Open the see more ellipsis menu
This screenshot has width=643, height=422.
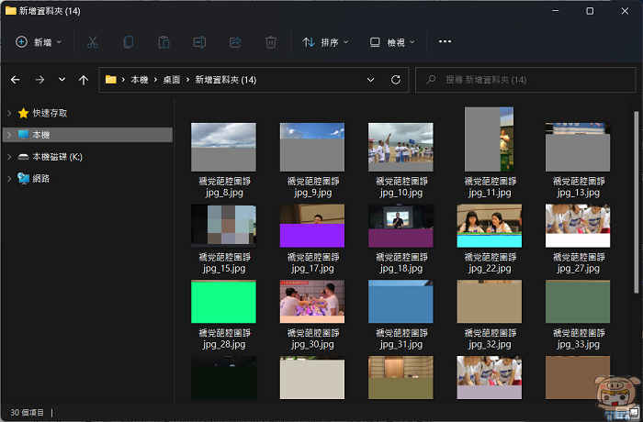(x=446, y=42)
